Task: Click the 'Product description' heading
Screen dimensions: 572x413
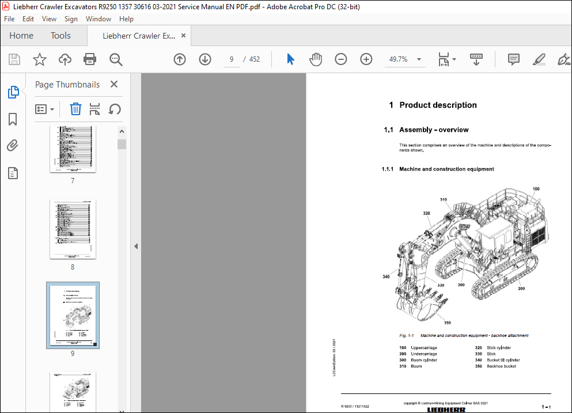Action: (438, 105)
